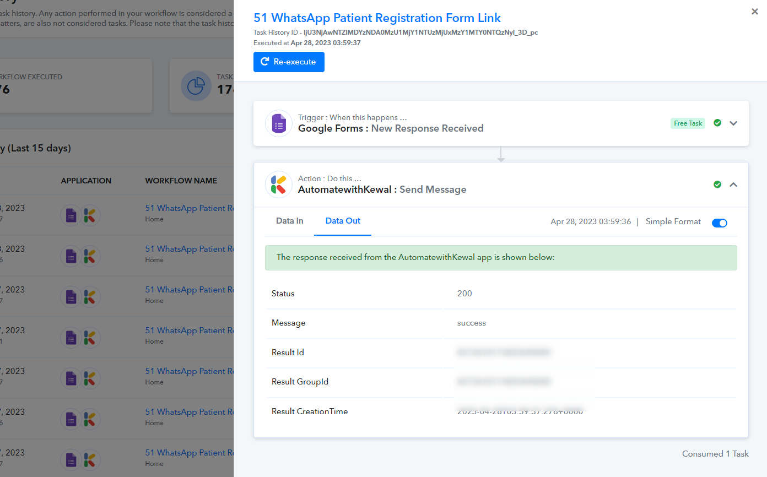Click the WORKFLOW NAME column header in the background table

[x=181, y=181]
